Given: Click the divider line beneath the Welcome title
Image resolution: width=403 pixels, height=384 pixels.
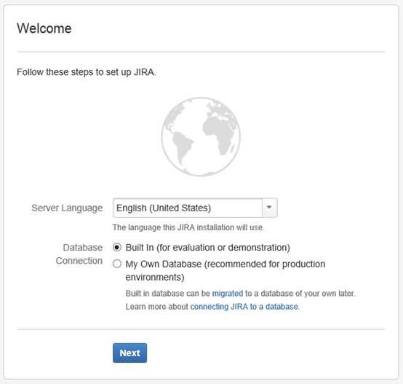Looking at the screenshot, I should [201, 52].
